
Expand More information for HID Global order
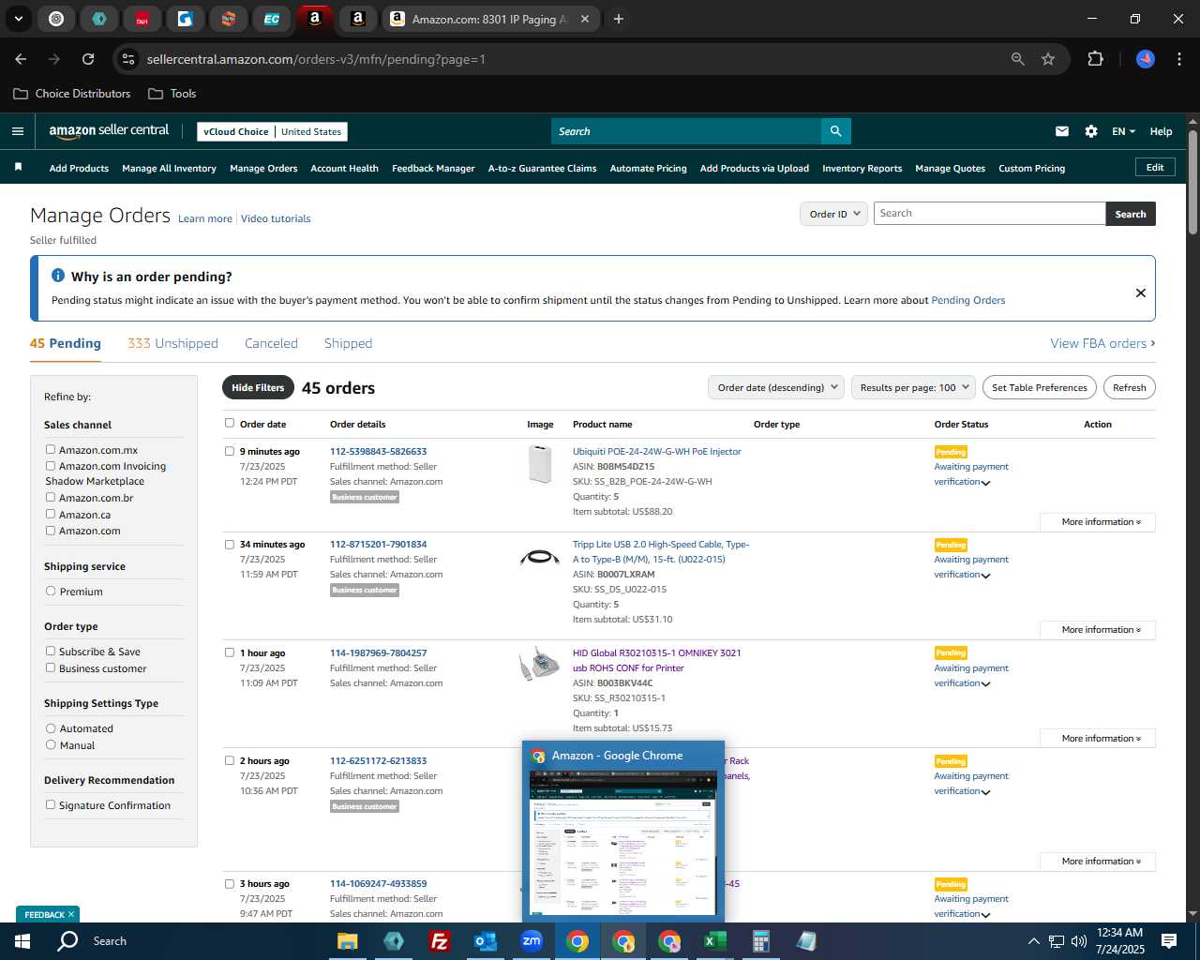coord(1098,739)
